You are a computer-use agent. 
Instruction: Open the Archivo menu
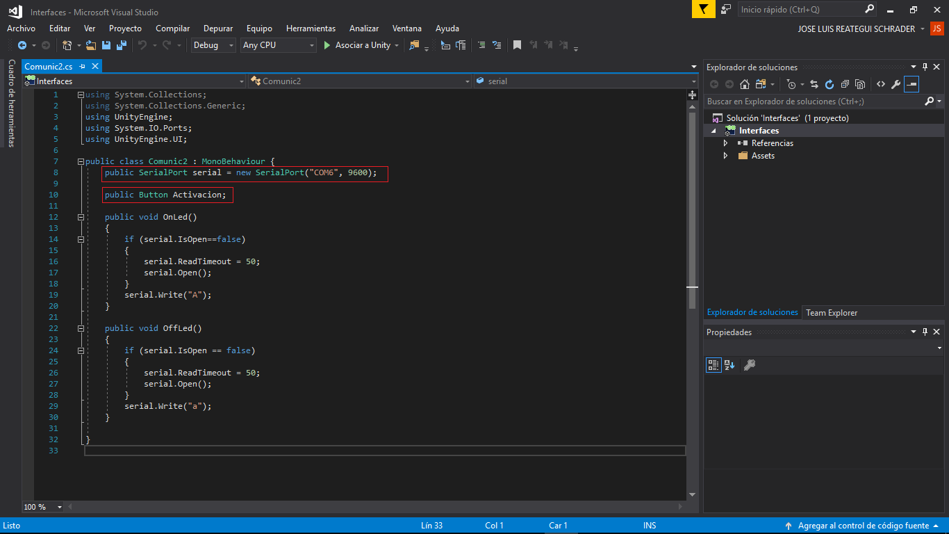[21, 29]
